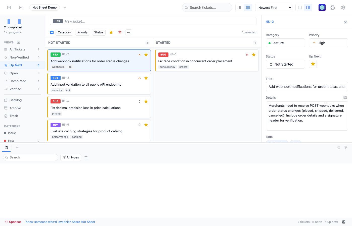Open the Newest First sort dropdown

coord(274,8)
